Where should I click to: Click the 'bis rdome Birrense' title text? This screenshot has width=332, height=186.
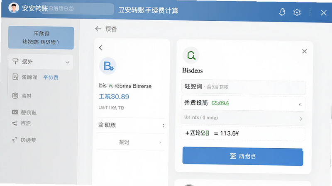tap(125, 86)
